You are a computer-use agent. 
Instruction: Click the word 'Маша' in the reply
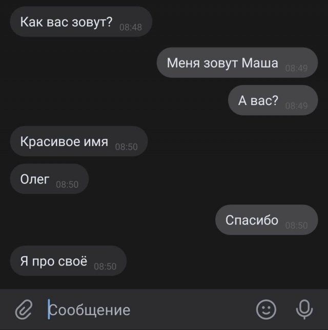pyautogui.click(x=260, y=63)
